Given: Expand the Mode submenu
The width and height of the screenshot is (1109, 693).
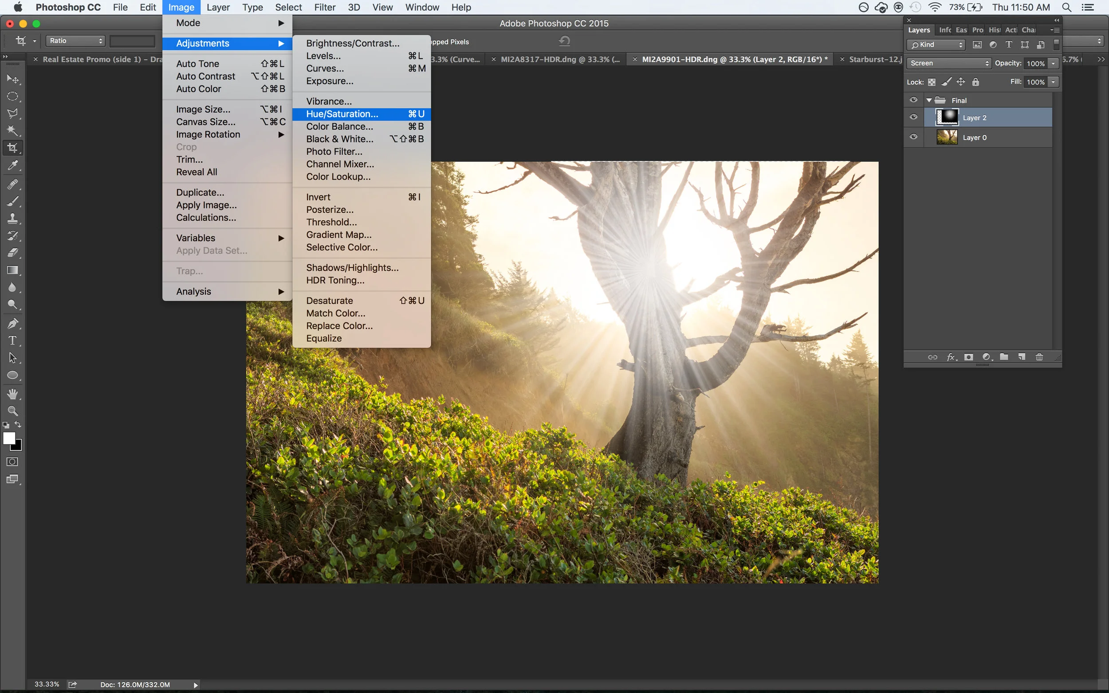Looking at the screenshot, I should point(228,23).
